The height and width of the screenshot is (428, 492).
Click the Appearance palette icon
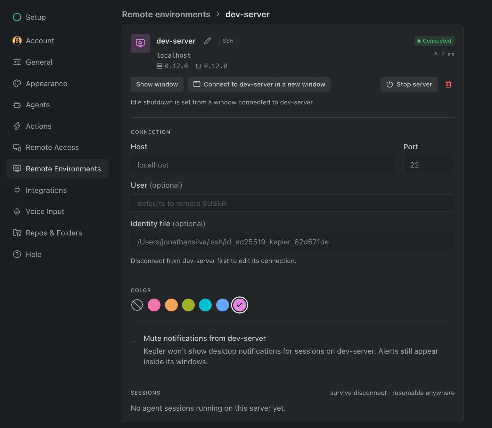point(17,84)
